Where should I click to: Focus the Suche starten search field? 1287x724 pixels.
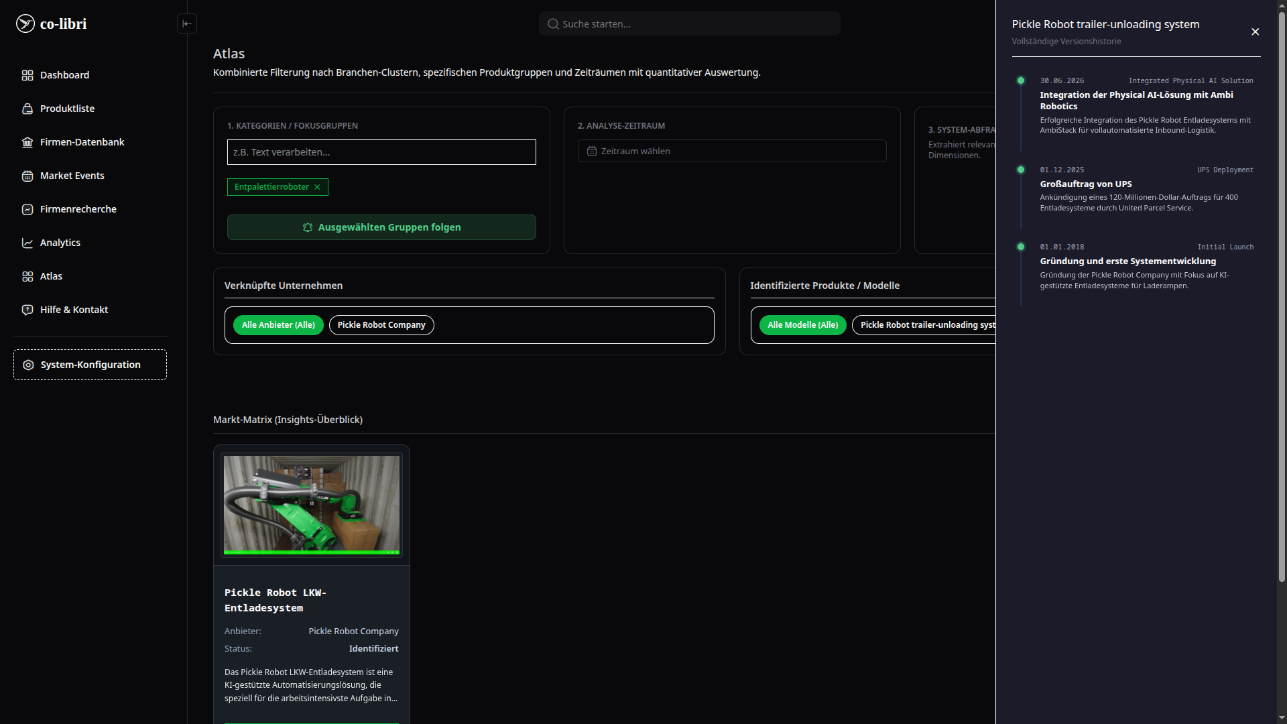[689, 23]
